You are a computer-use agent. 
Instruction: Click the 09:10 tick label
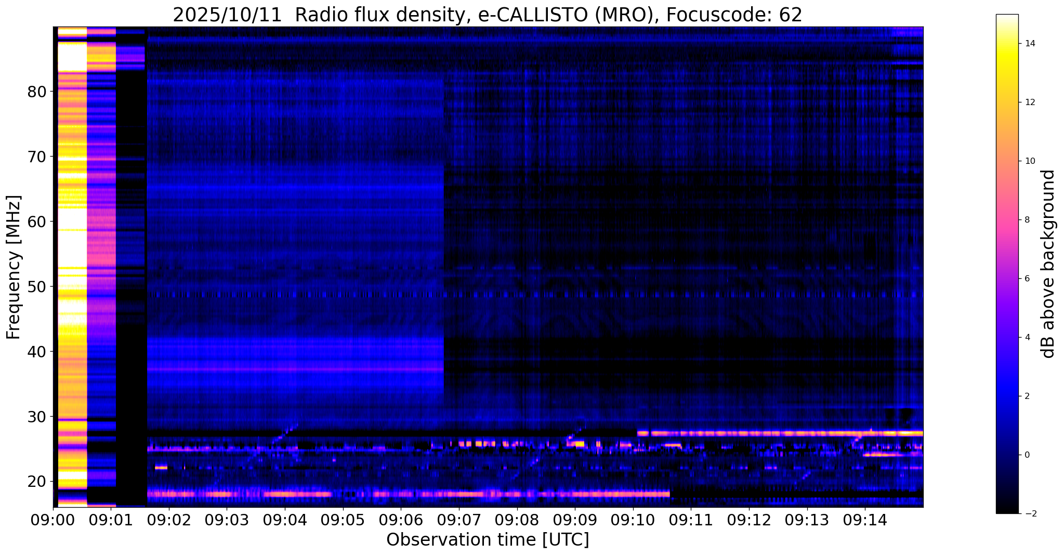(x=633, y=520)
